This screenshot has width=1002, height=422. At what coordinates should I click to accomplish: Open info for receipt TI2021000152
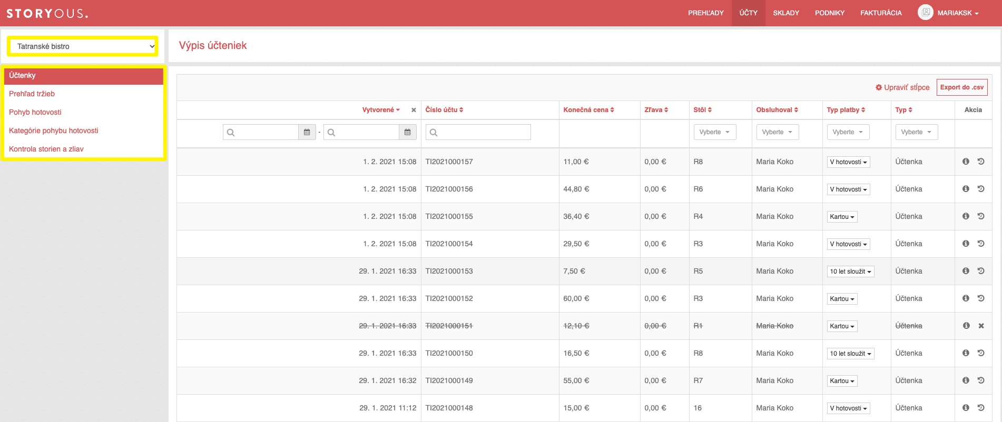click(x=966, y=298)
